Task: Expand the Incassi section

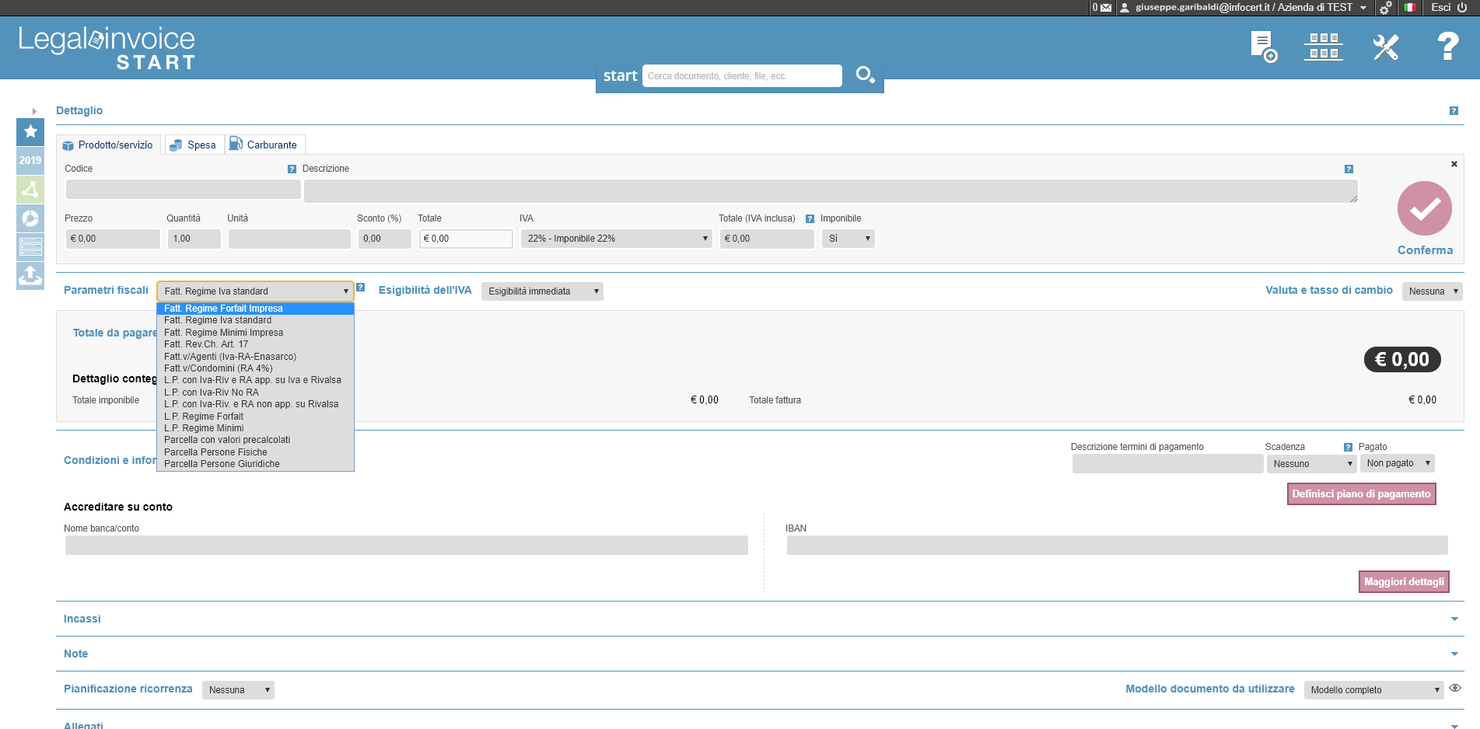Action: coord(1454,619)
